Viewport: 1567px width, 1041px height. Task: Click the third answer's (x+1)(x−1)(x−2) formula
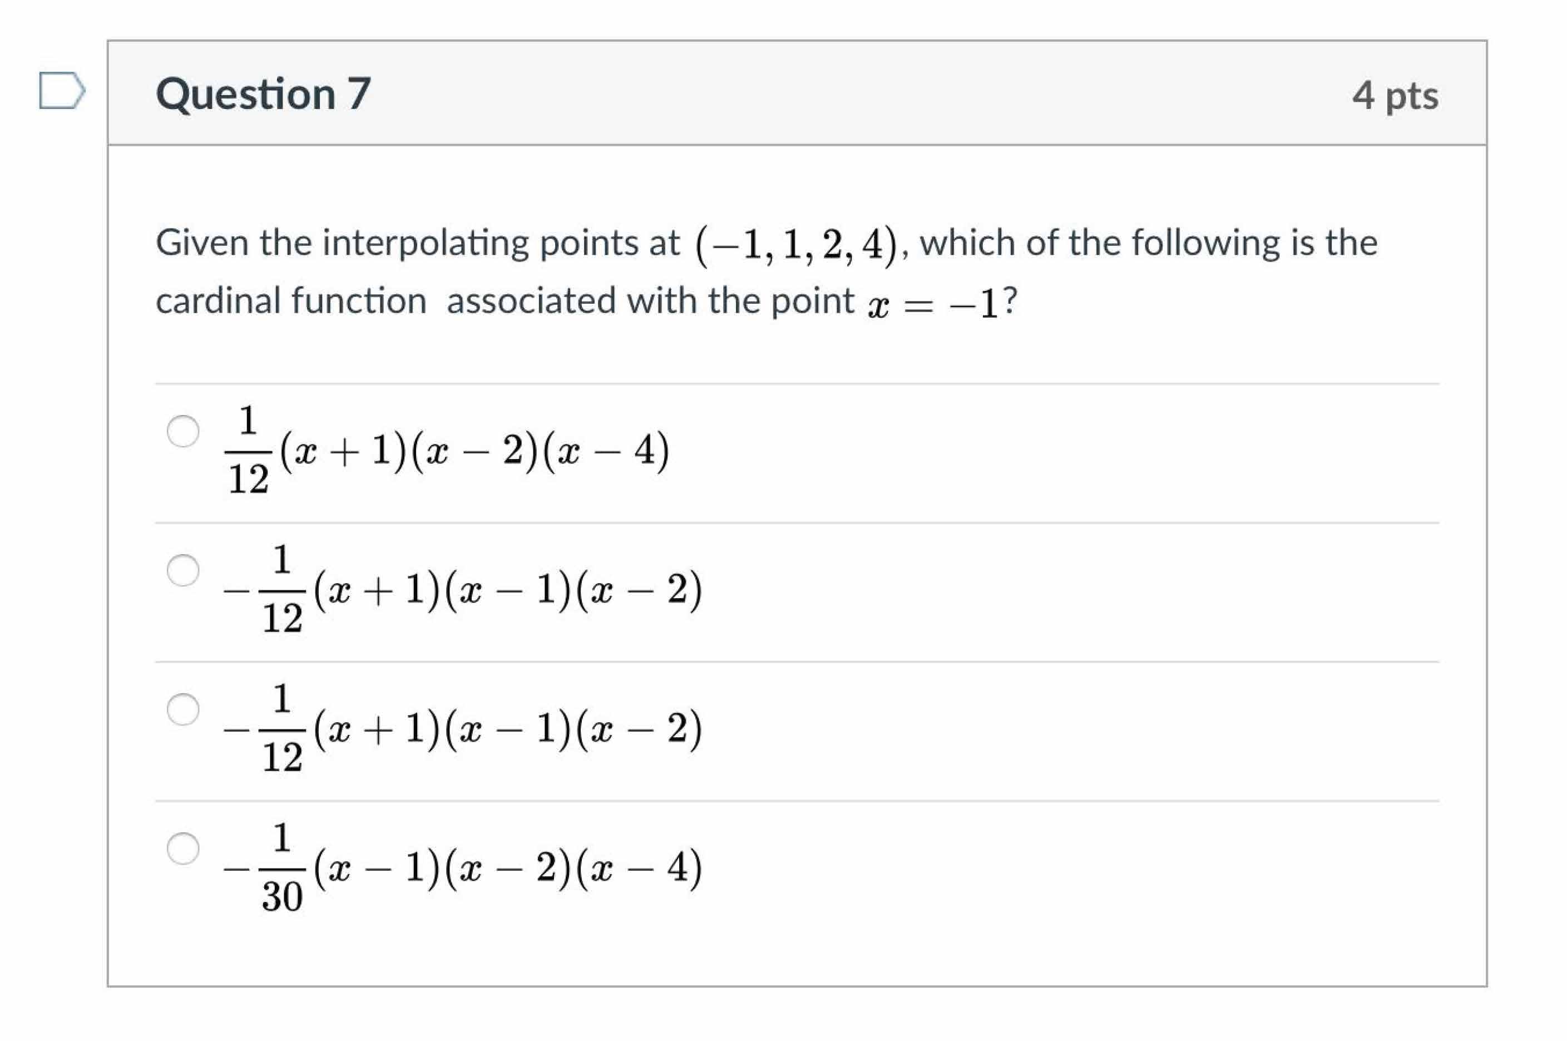[508, 729]
